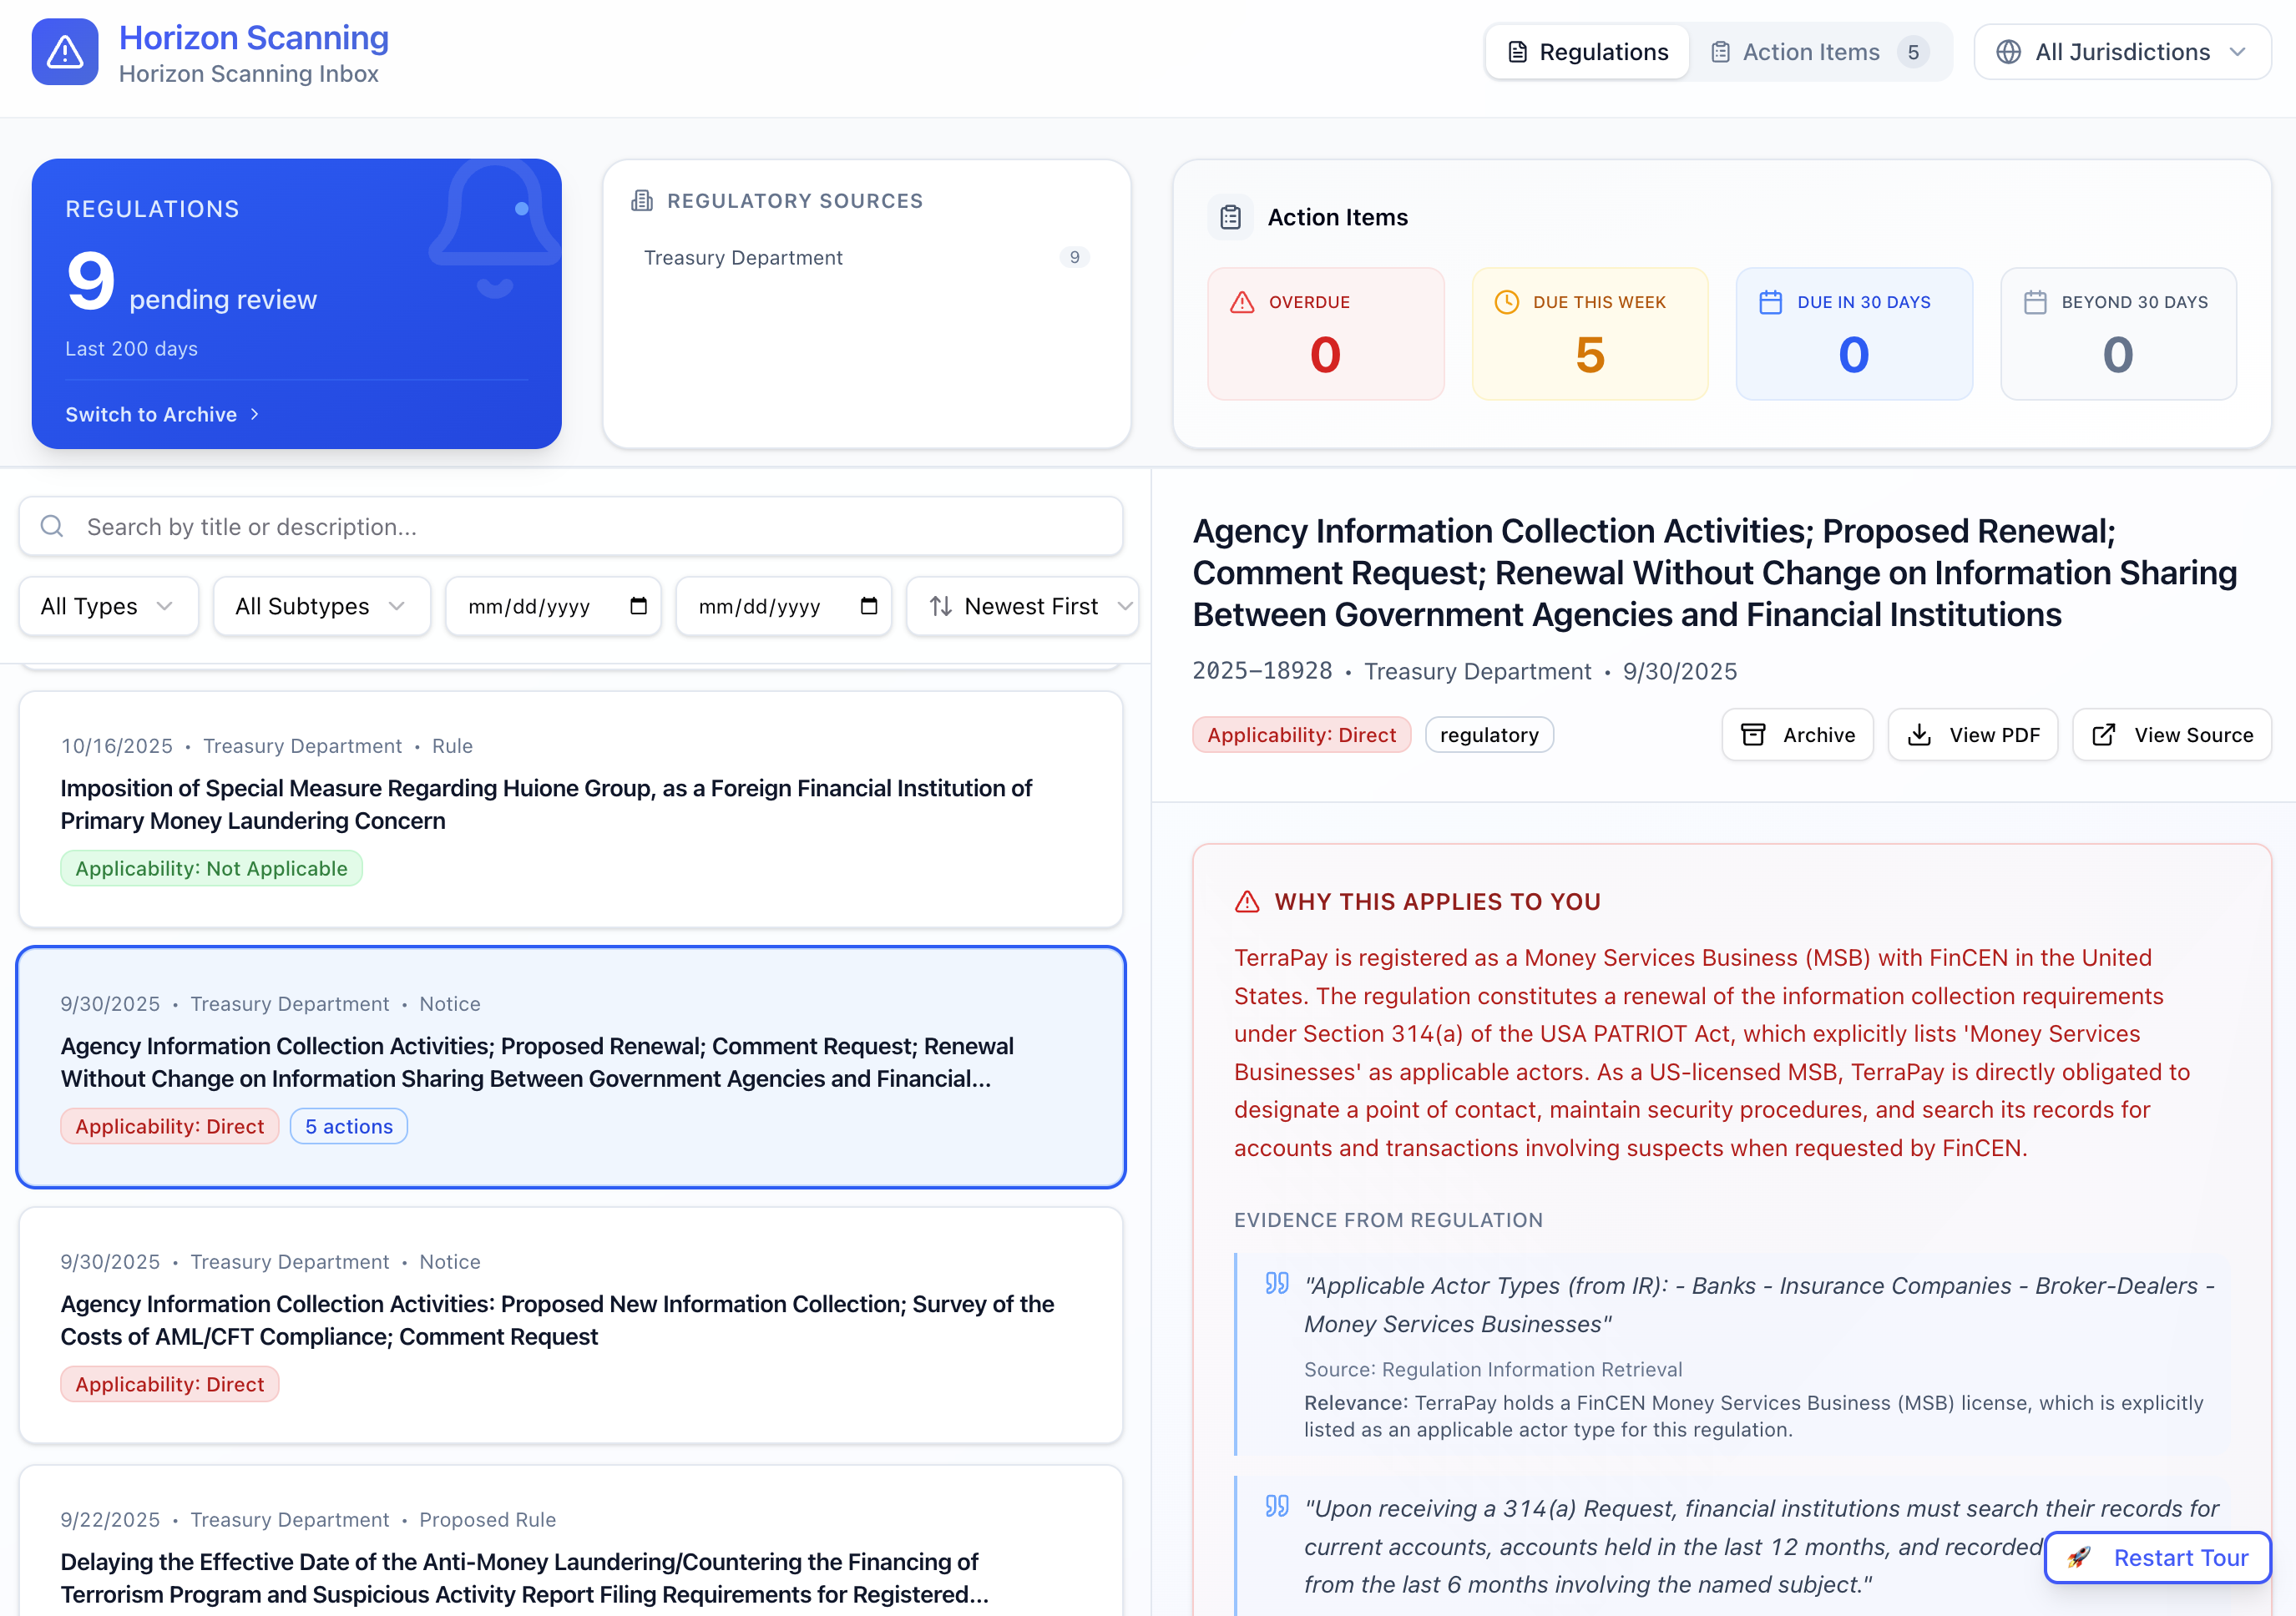This screenshot has width=2296, height=1616.
Task: Click the clipboard icon beside Action Items heading
Action: coord(1229,217)
